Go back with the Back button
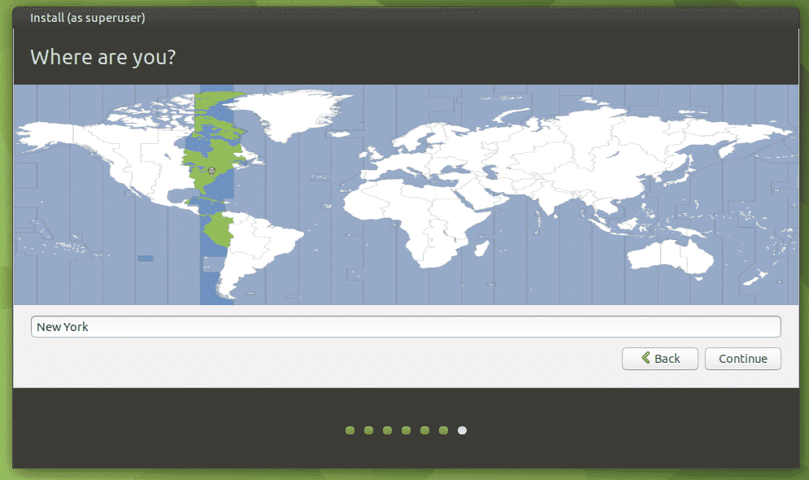This screenshot has width=809, height=480. coord(660,359)
